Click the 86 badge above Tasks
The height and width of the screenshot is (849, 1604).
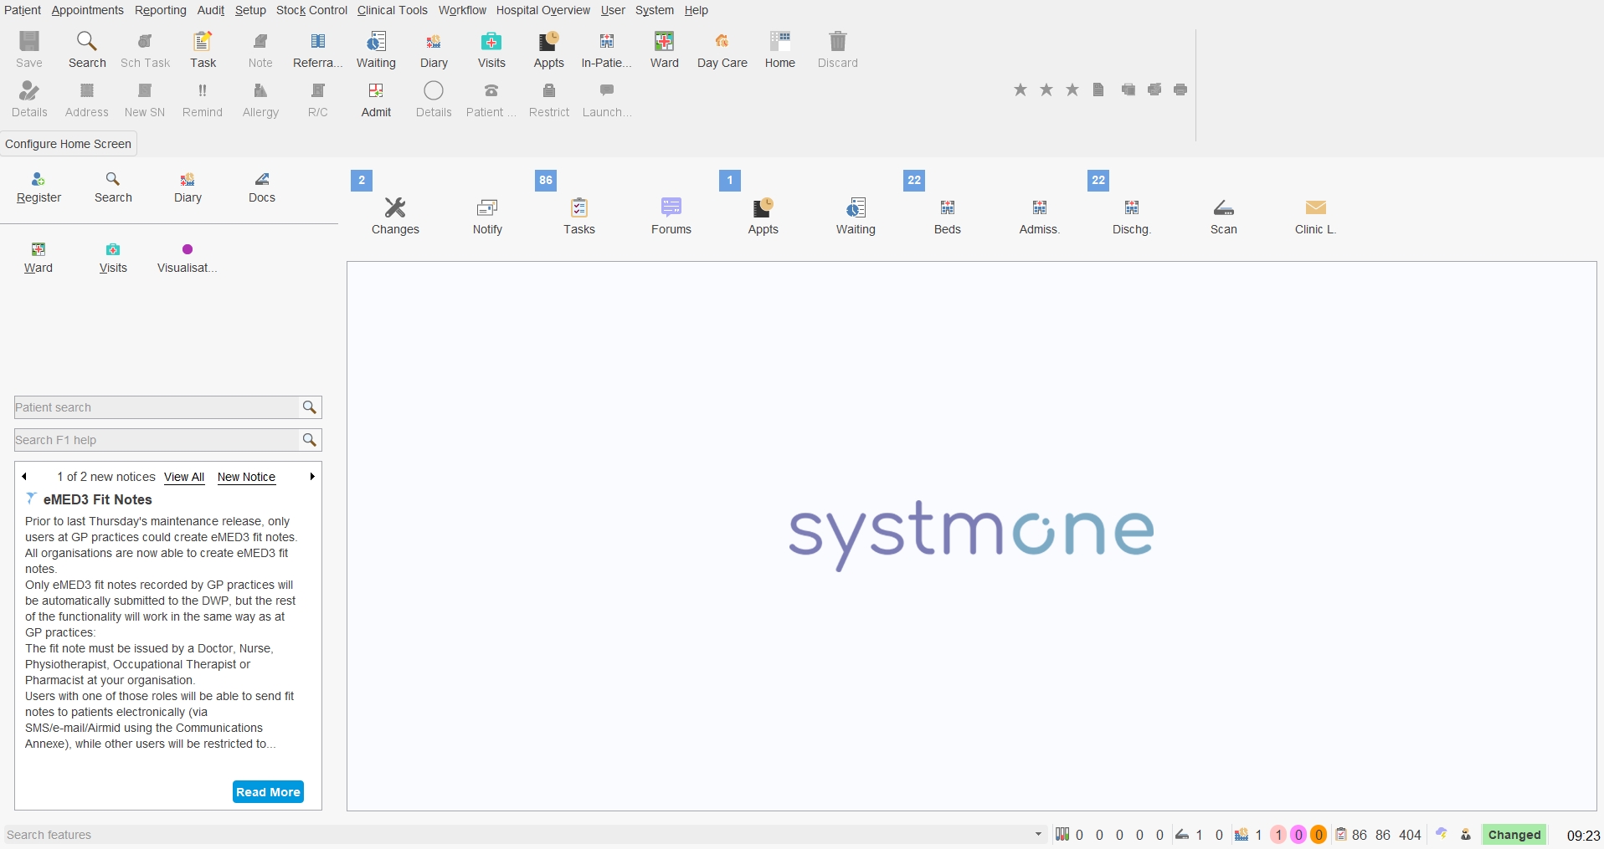[546, 180]
